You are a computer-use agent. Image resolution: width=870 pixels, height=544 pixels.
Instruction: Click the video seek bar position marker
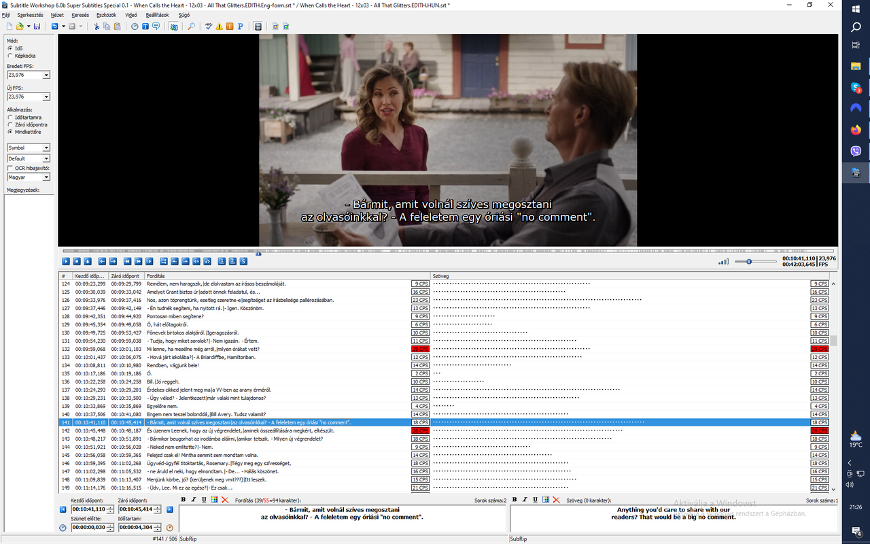point(258,254)
